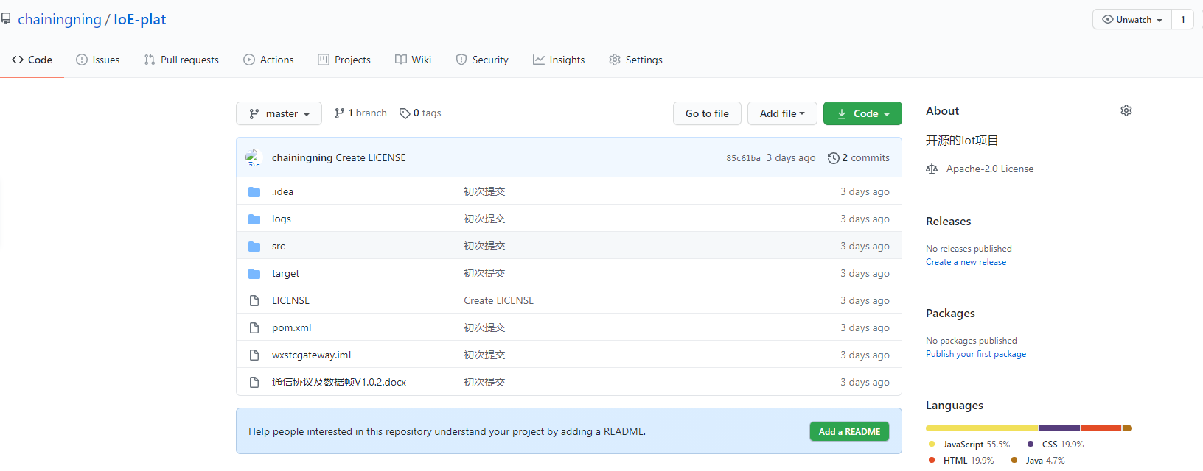Click the commits history clock icon
Image resolution: width=1203 pixels, height=471 pixels.
pos(834,158)
